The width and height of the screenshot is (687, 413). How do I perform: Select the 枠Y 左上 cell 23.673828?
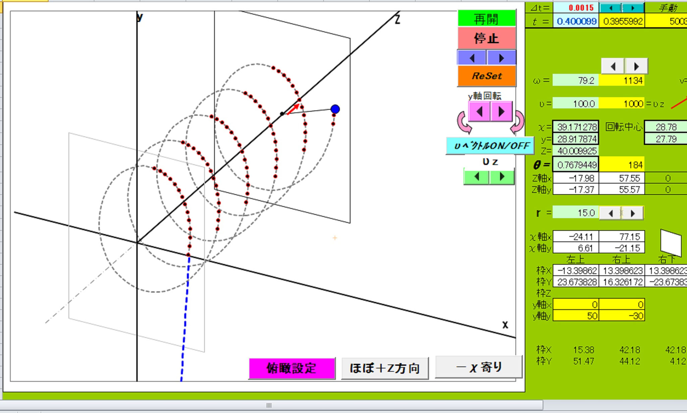(x=576, y=282)
